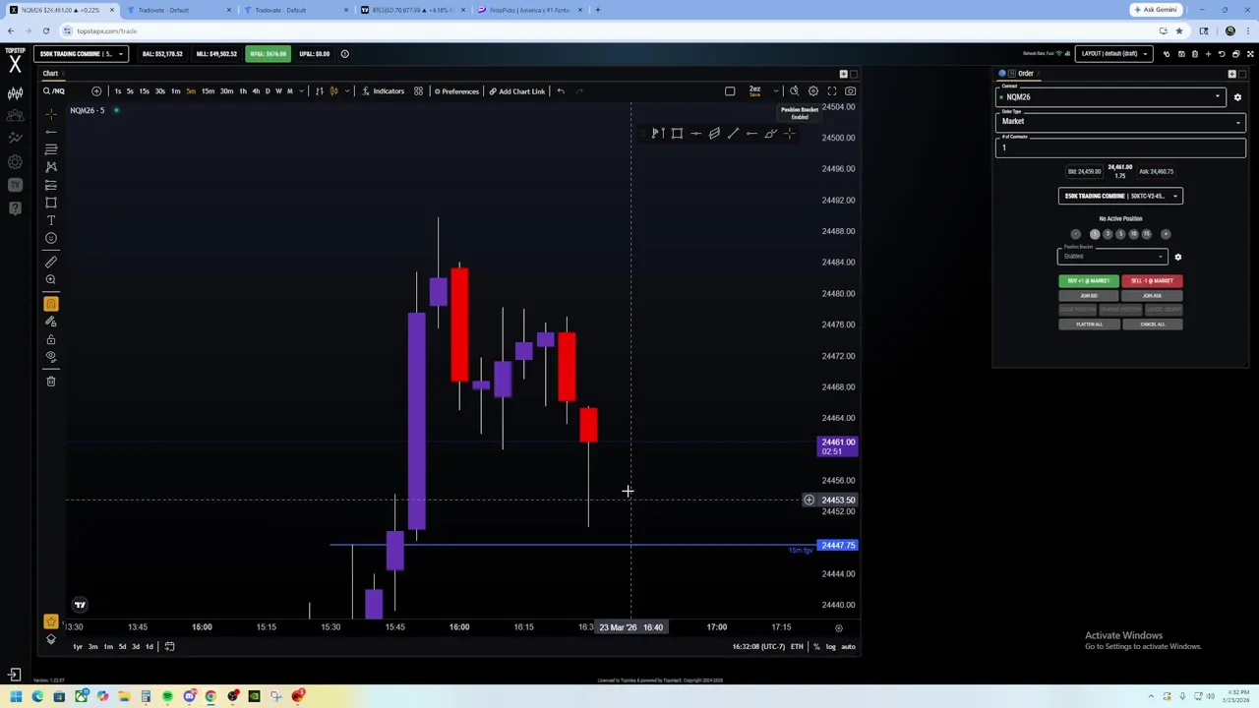1259x708 pixels.
Task: Select the 30m timeframe
Action: (226, 91)
